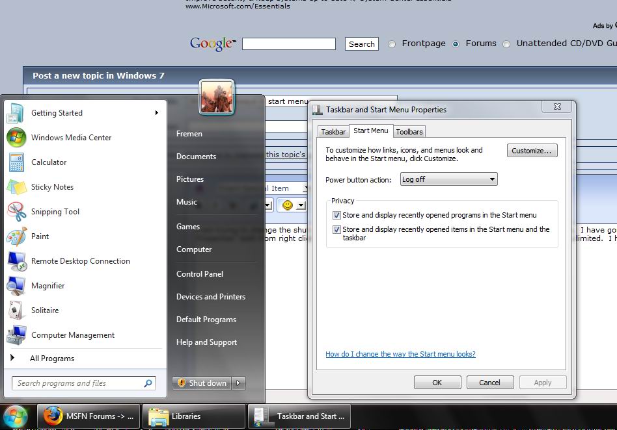Click inside the Search programs and files box
617x430 pixels.
click(x=78, y=383)
